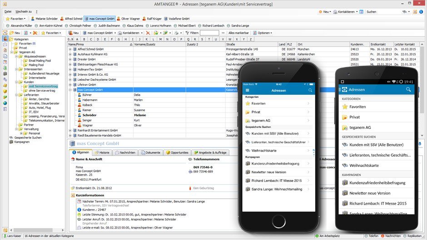
Task: Switch to the Dokumente tab
Action: [x=151, y=152]
